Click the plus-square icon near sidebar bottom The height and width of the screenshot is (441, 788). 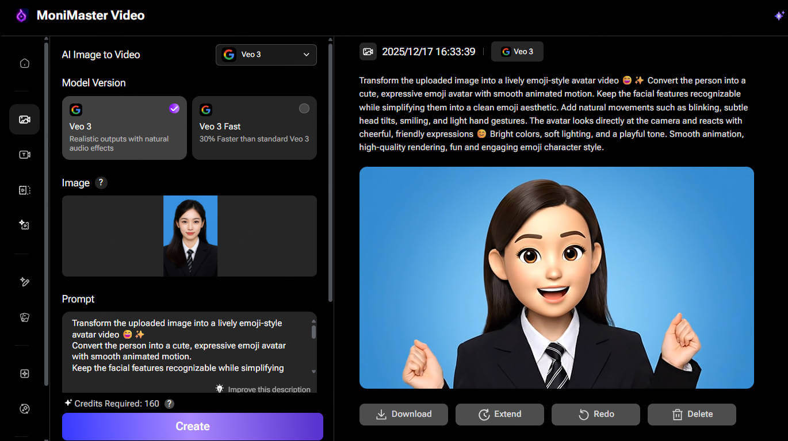(24, 373)
